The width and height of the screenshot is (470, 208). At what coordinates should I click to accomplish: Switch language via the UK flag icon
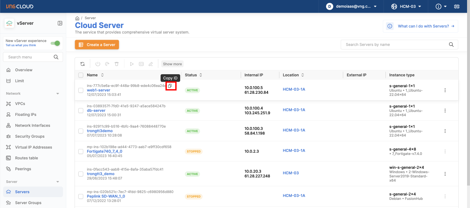click(457, 7)
